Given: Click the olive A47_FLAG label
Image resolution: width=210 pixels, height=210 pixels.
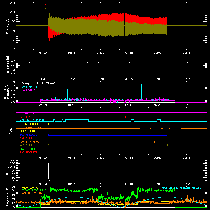Looking at the screenshot, I should (26, 145).
